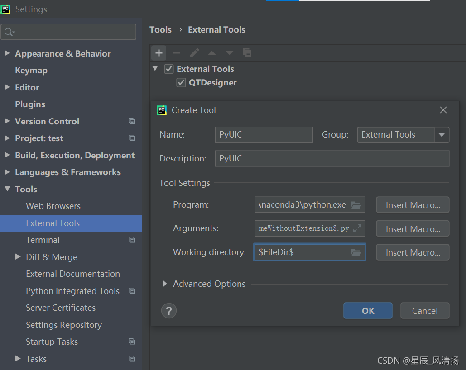The width and height of the screenshot is (466, 370).
Task: Open Server Certificates settings
Action: [61, 308]
